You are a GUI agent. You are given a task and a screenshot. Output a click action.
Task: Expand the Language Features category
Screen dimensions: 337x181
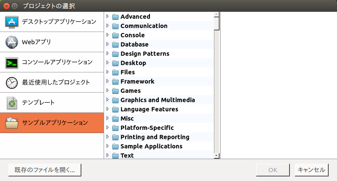(x=108, y=109)
